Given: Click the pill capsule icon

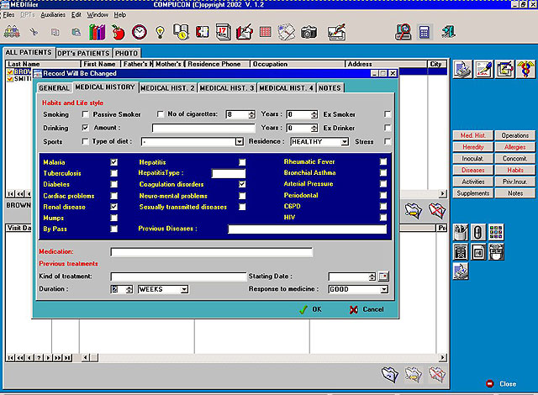Looking at the screenshot, I should (477, 233).
